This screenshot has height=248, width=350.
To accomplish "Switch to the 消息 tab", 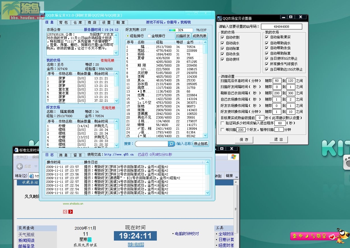I will pyautogui.click(x=63, y=155).
